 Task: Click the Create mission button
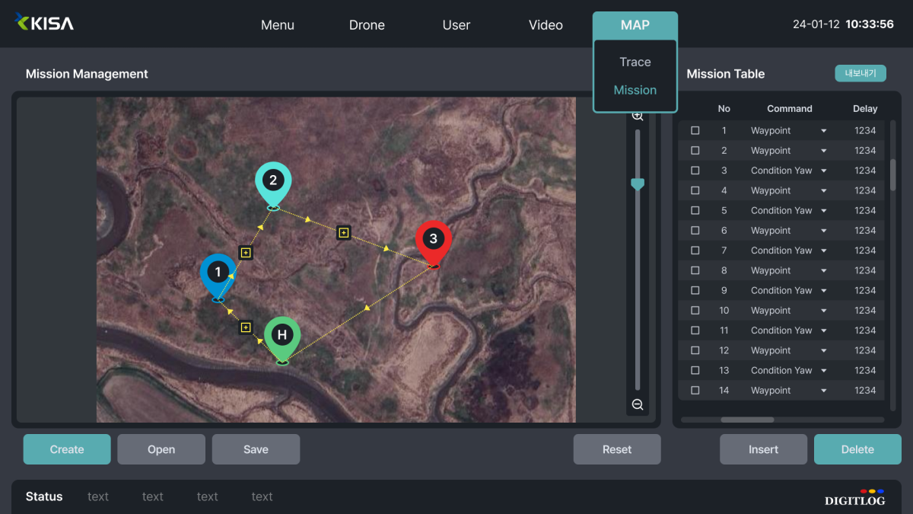[x=67, y=449]
